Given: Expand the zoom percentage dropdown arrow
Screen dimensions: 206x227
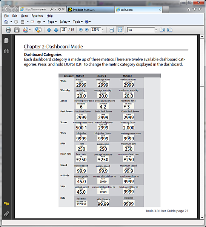Looking at the screenshot, I should 103,30.
